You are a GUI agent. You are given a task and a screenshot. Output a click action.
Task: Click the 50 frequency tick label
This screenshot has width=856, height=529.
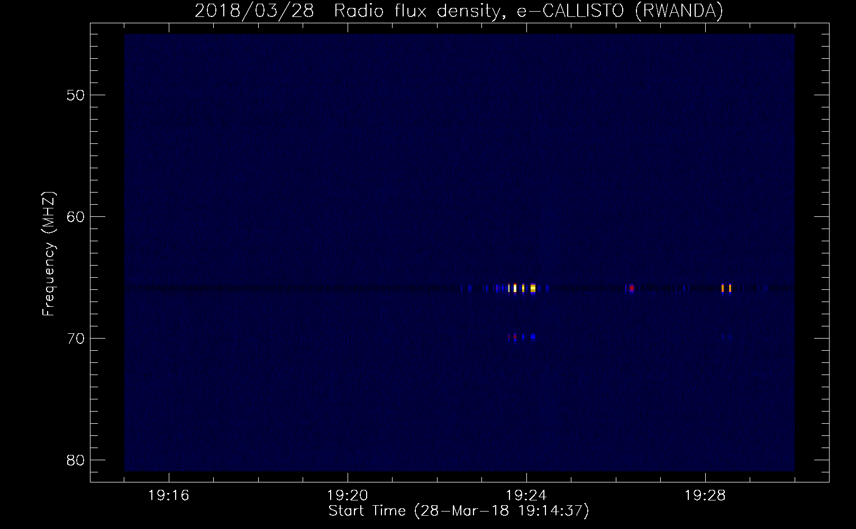tap(76, 96)
